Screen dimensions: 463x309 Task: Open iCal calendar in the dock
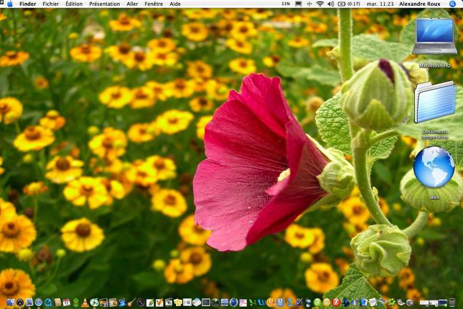66,302
